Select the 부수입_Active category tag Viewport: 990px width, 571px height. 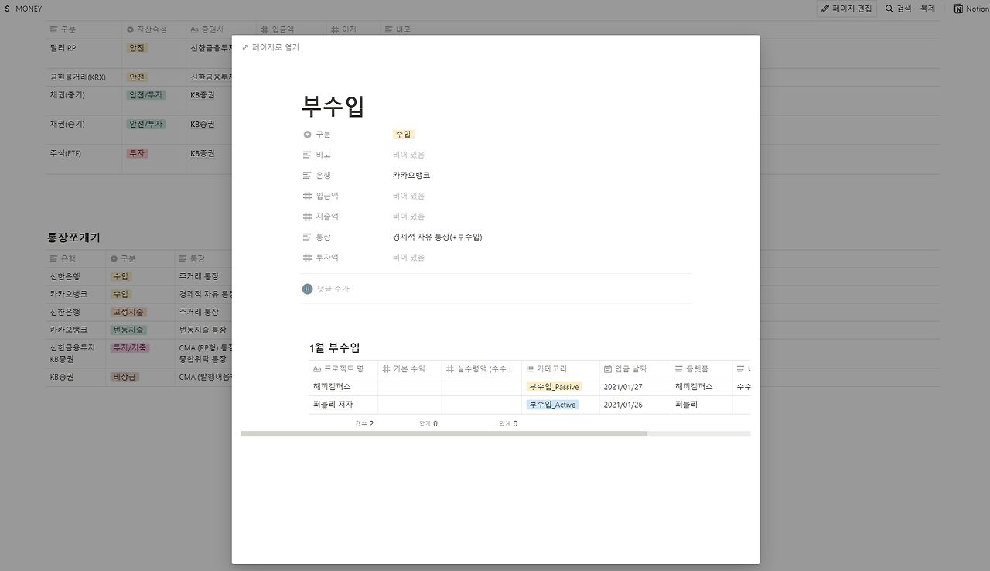pyautogui.click(x=552, y=405)
